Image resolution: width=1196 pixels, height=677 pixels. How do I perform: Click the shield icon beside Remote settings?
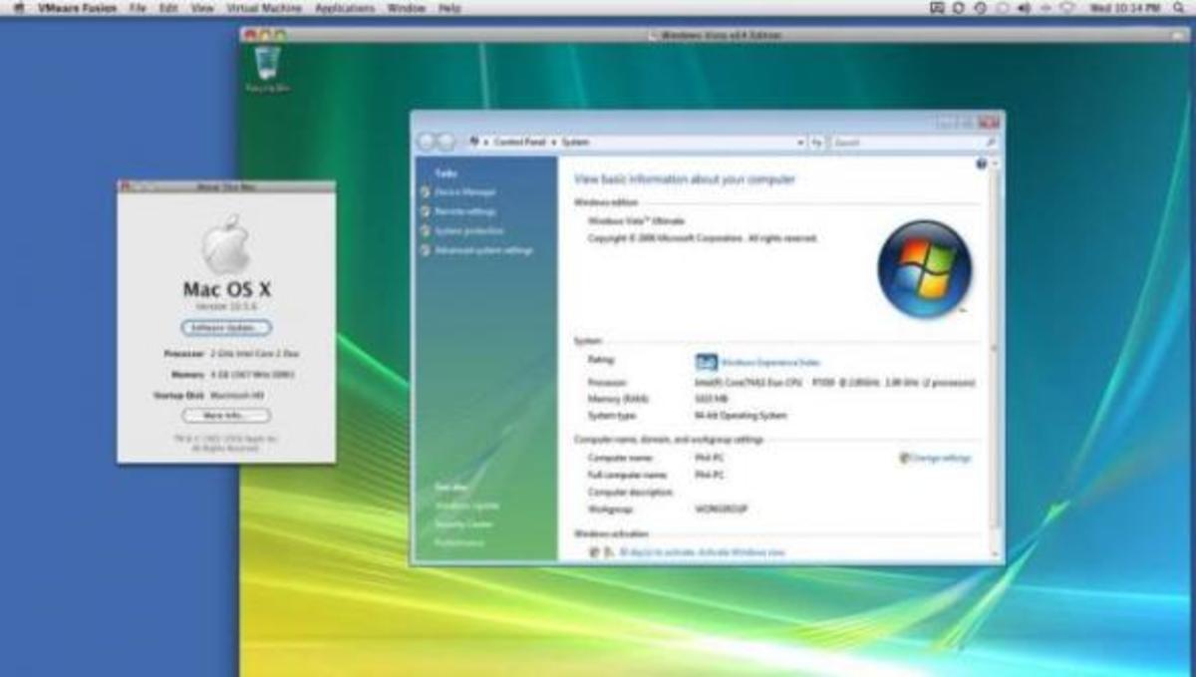[426, 211]
